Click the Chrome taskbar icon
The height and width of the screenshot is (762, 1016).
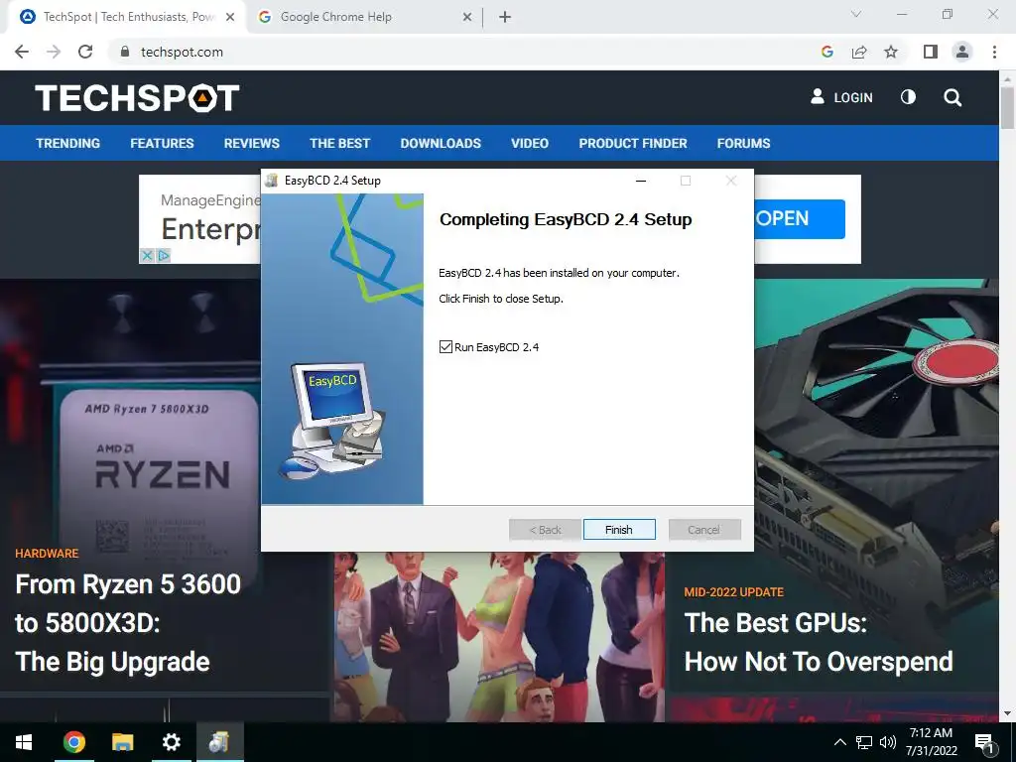pyautogui.click(x=73, y=742)
